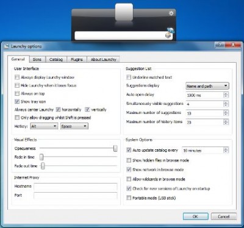The image size is (244, 228).
Task: Click the proxy Hostname field
Action: coord(76,187)
